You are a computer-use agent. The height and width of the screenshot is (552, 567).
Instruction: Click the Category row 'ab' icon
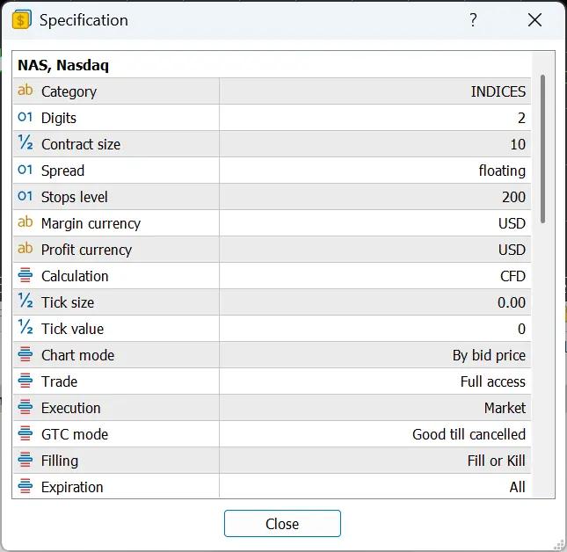tap(25, 90)
